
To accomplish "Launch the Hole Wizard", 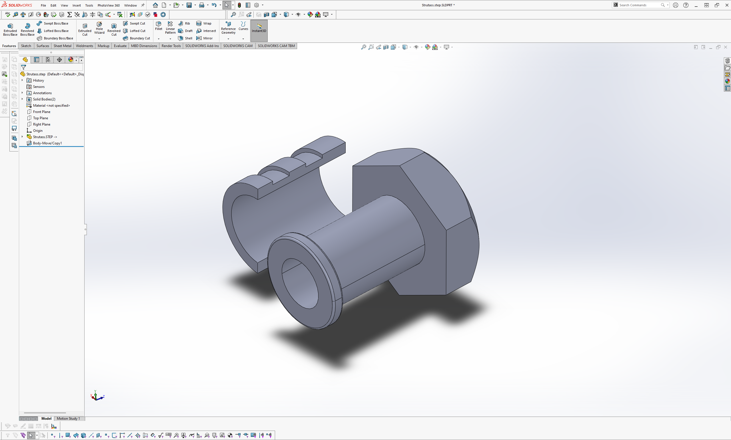I will click(x=99, y=28).
